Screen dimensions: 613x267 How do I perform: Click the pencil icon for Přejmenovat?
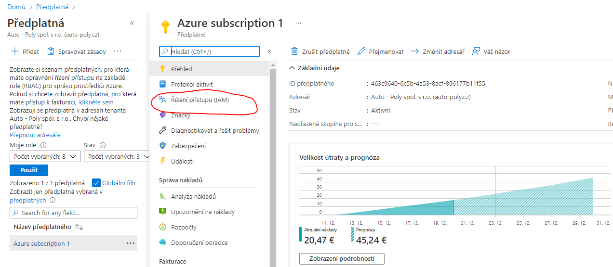click(x=361, y=51)
